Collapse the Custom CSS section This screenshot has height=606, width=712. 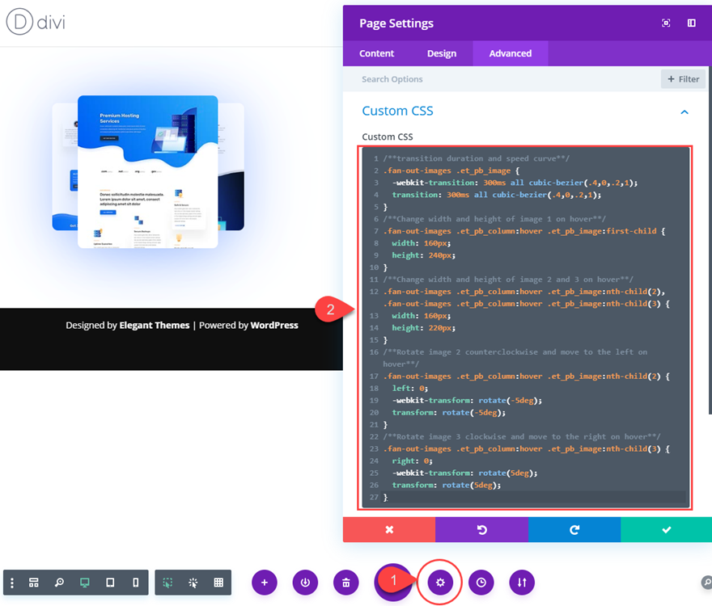[684, 113]
